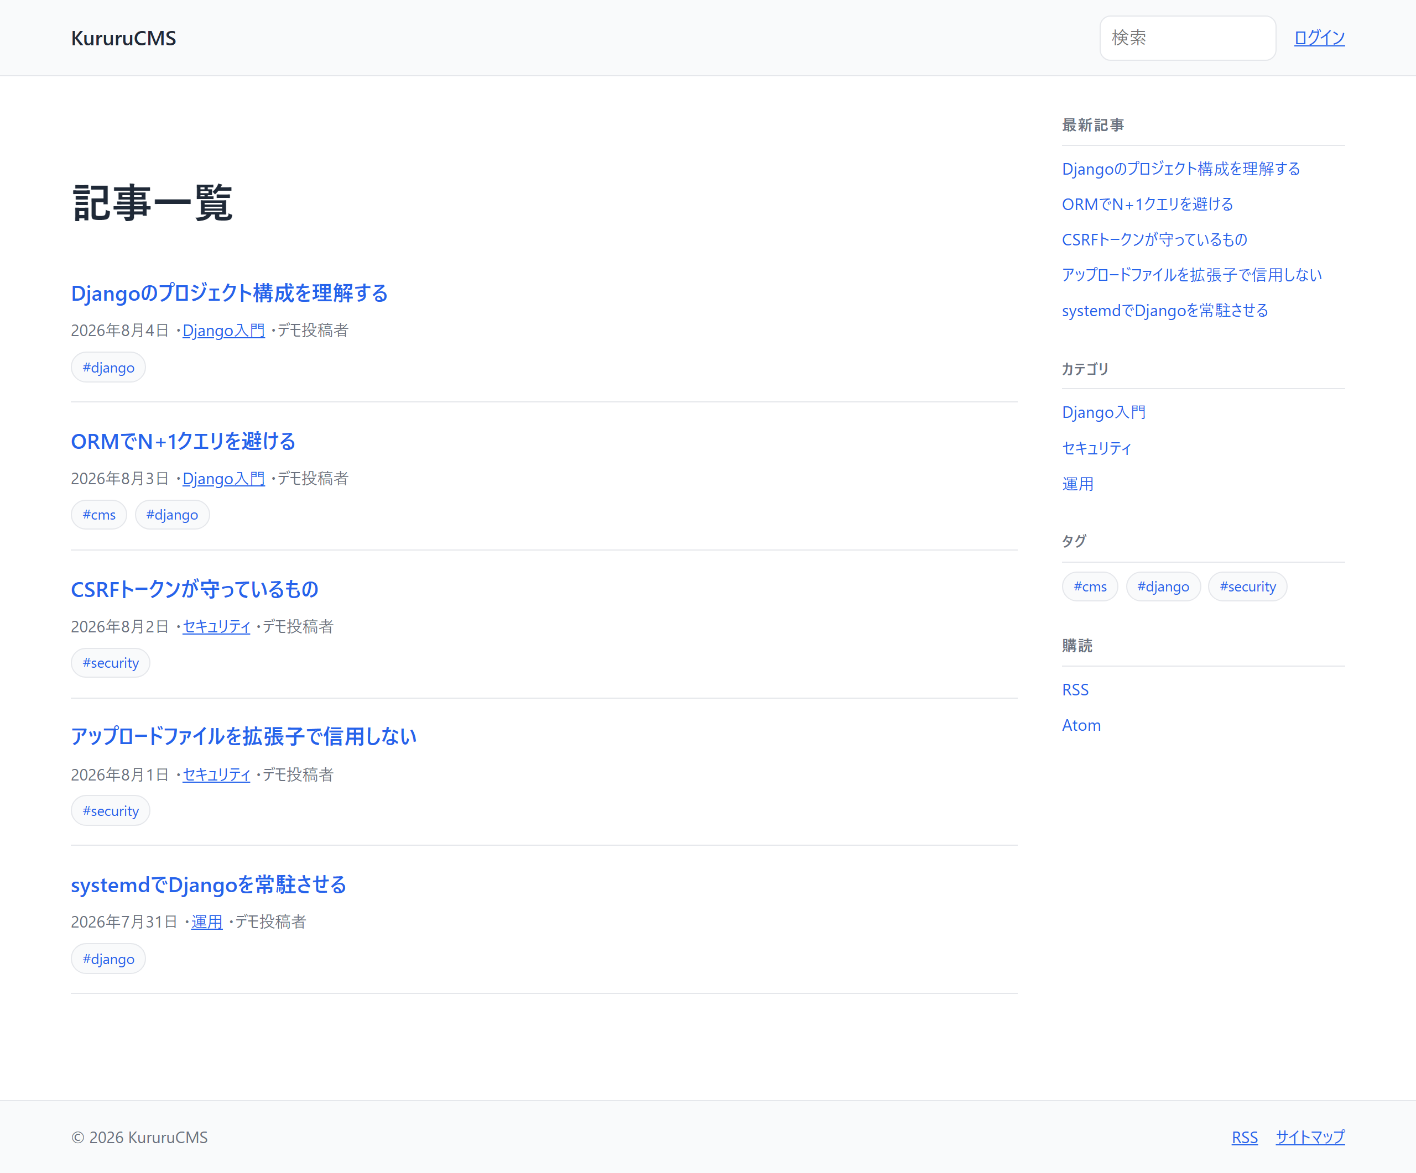The image size is (1416, 1173).
Task: Open セキュリティ category of the Aug 2 article
Action: 216,627
